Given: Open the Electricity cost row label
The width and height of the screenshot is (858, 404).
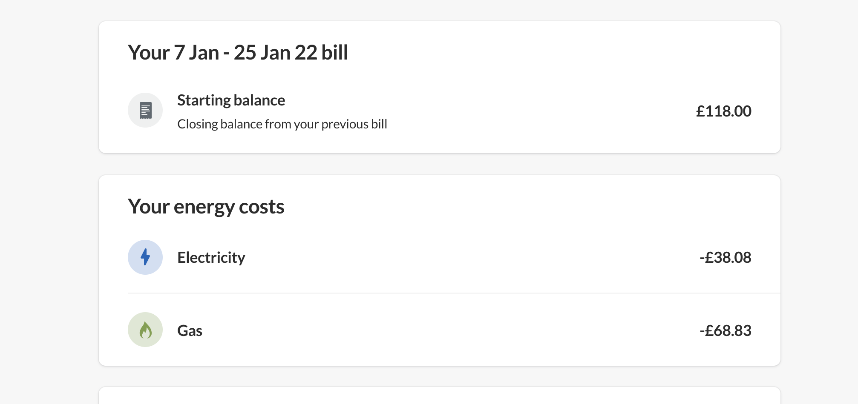Looking at the screenshot, I should 211,257.
